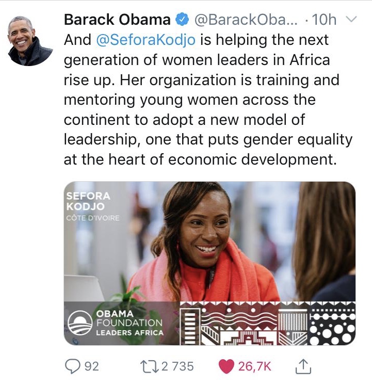The image size is (372, 386).
Task: Click the 26,7K likes count
Action: [254, 366]
